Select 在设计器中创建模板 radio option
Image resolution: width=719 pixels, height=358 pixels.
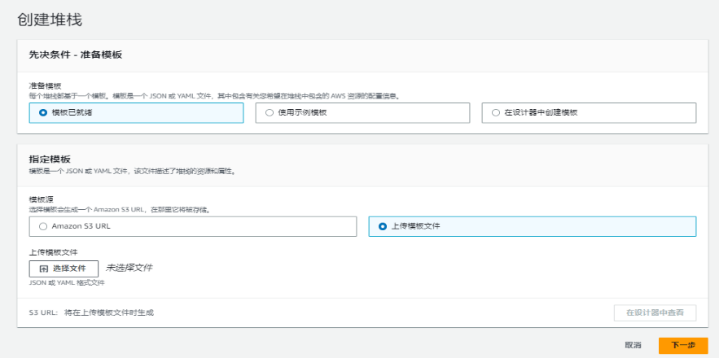point(496,112)
